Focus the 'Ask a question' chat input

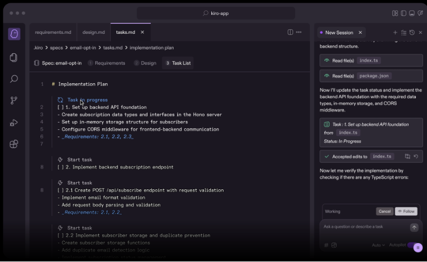[363, 227]
